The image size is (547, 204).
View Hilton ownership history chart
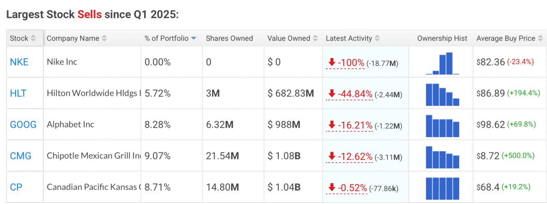click(443, 94)
